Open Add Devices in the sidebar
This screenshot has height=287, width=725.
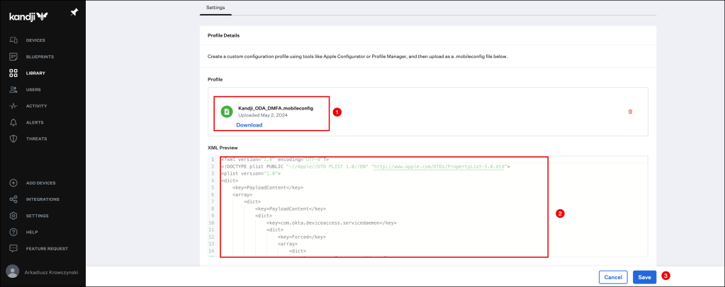tap(13, 183)
